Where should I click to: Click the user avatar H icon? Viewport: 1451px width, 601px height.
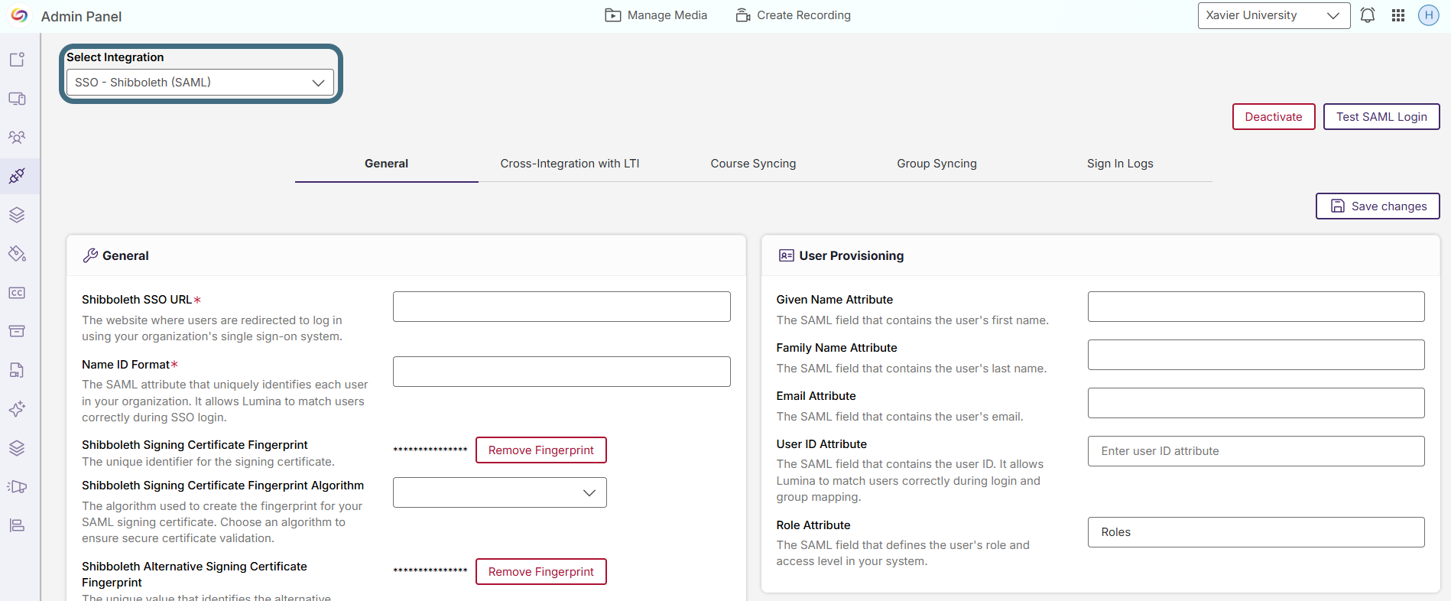pyautogui.click(x=1429, y=15)
